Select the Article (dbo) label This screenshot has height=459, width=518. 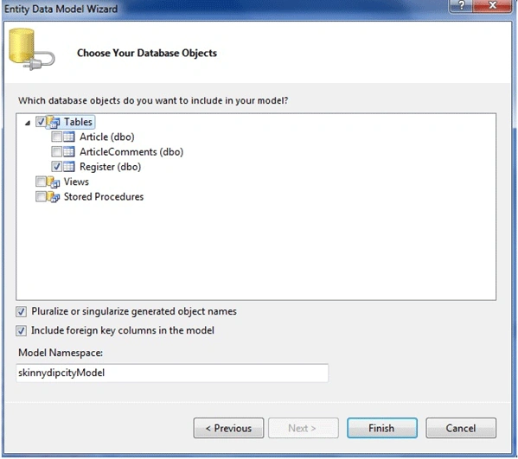tap(107, 137)
